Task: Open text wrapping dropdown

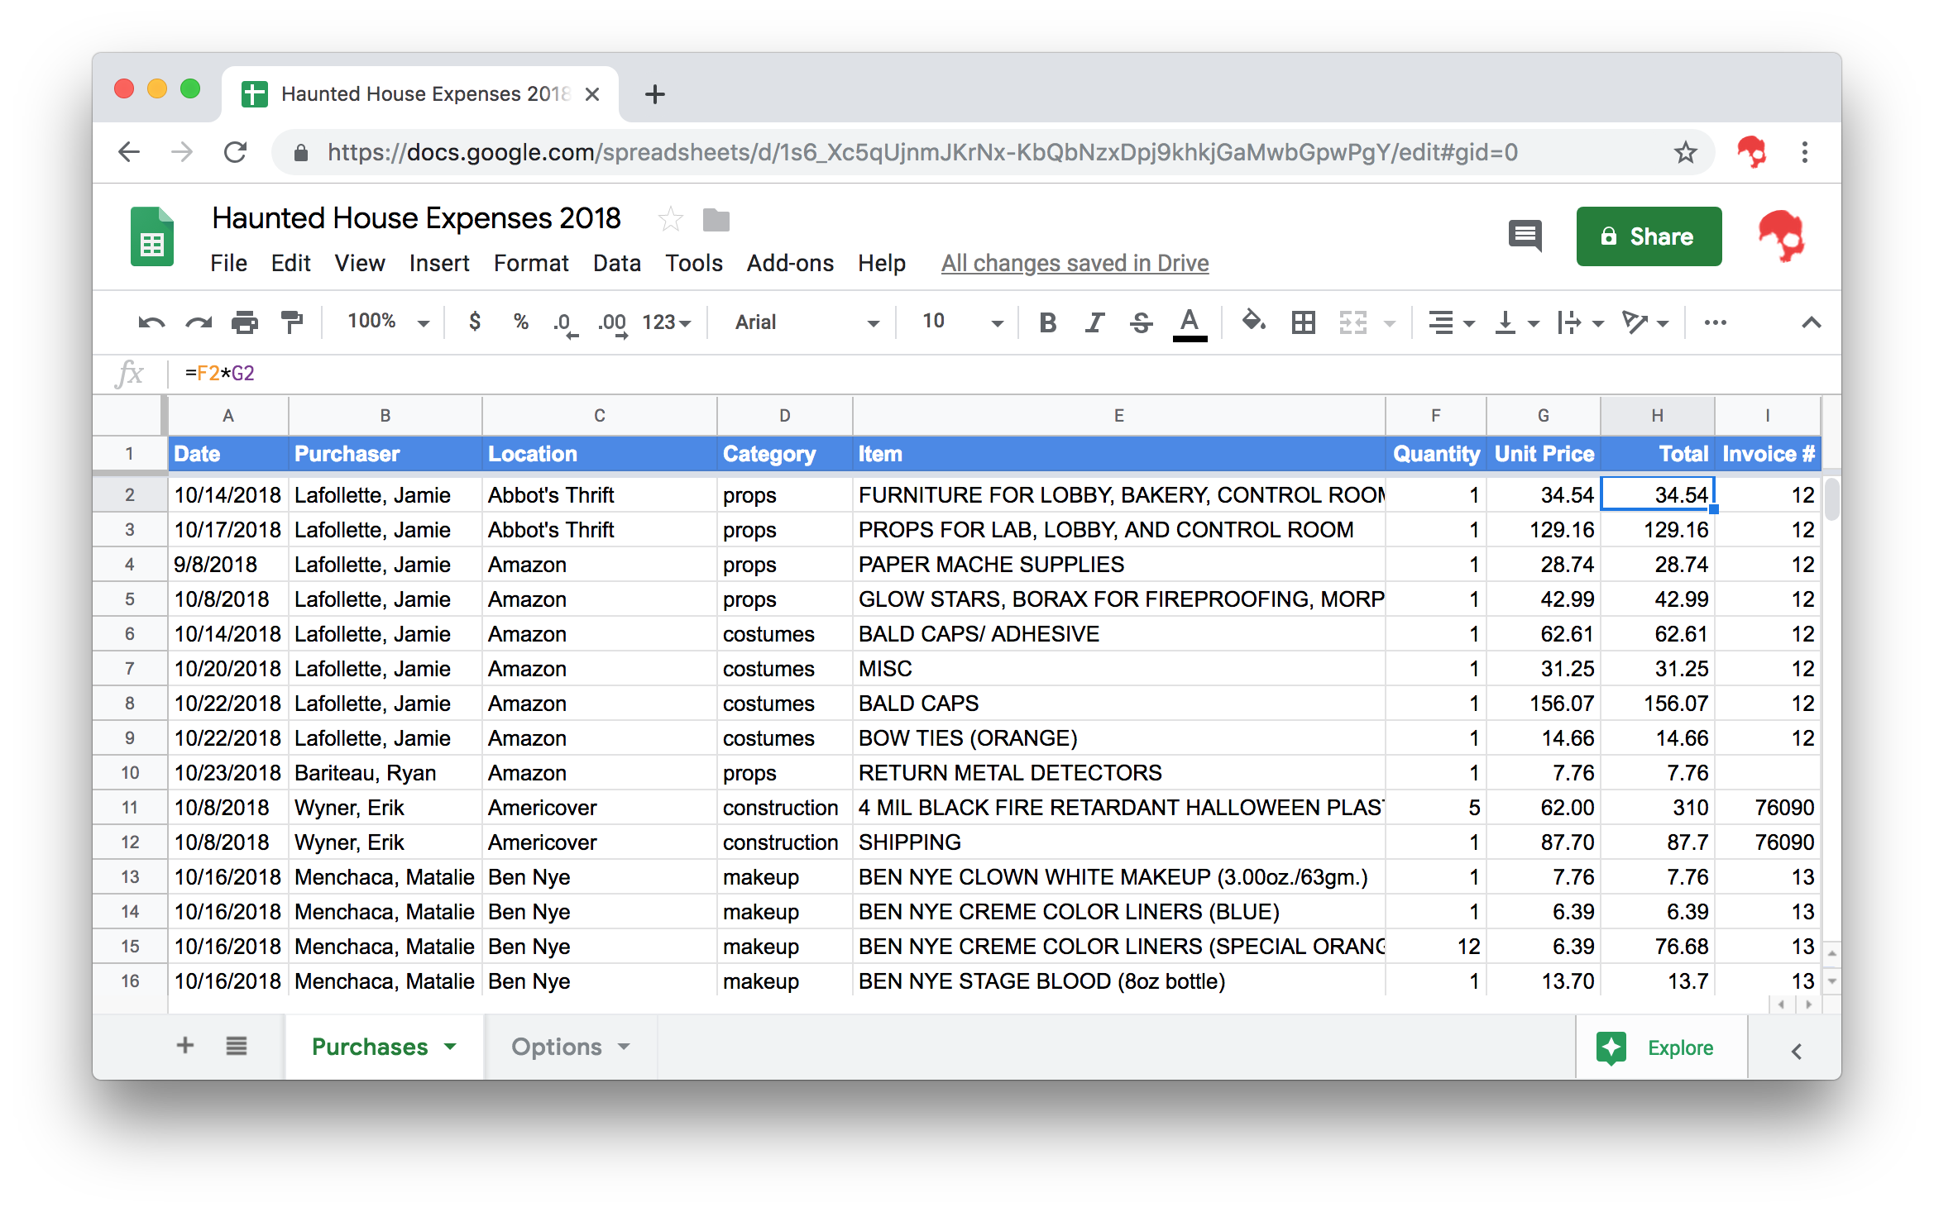Action: [1580, 322]
